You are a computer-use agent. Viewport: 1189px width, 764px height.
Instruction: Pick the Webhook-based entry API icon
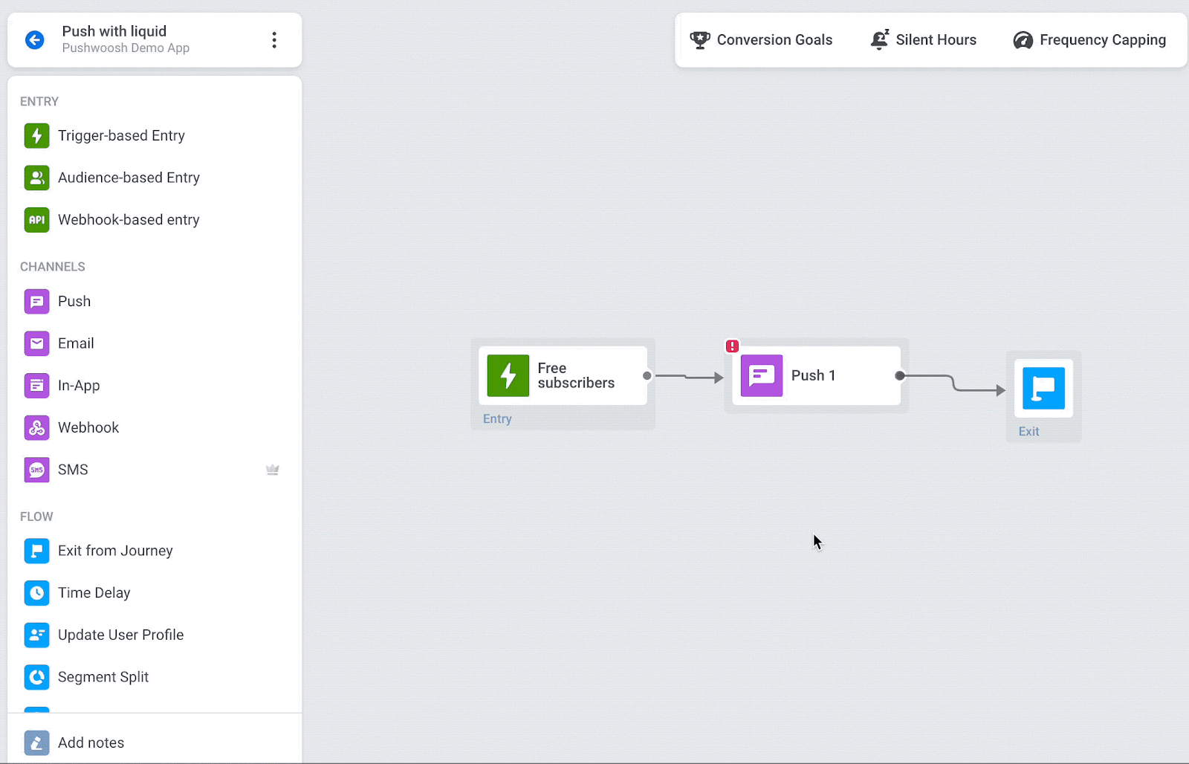pos(36,220)
